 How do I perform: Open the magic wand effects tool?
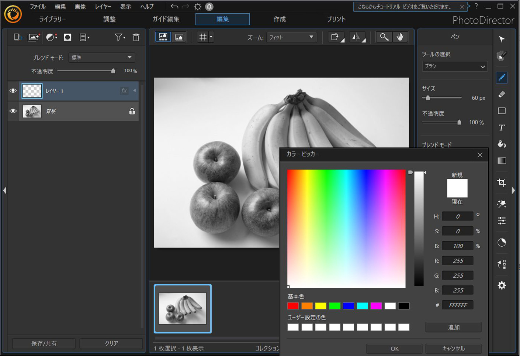point(502,204)
